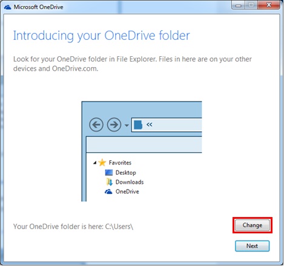
Task: Click the Change button
Action: coord(252,225)
